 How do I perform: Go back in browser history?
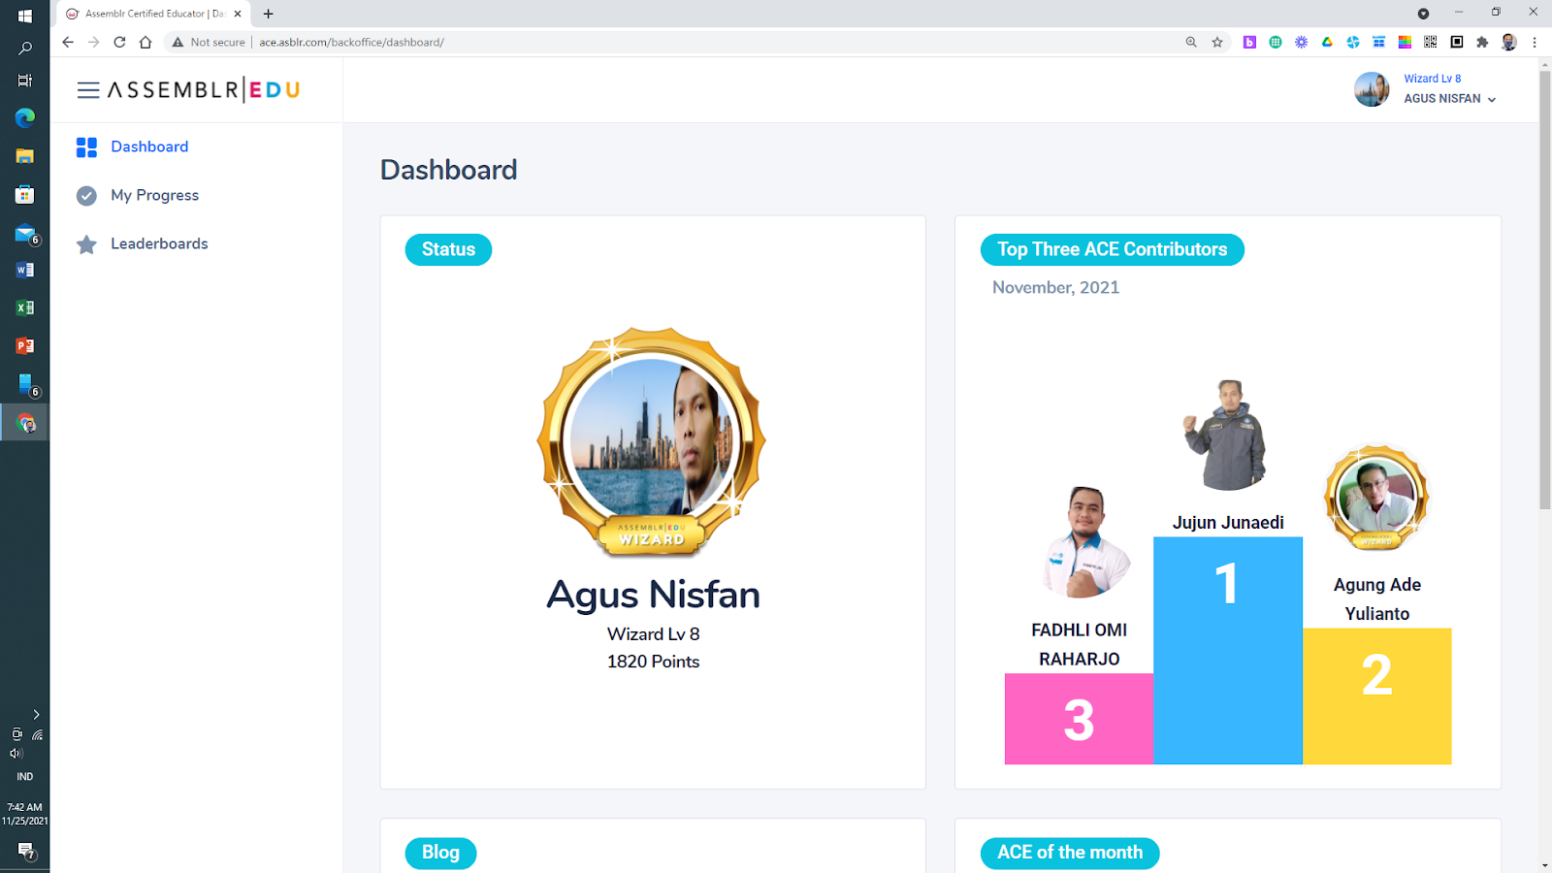click(x=68, y=42)
